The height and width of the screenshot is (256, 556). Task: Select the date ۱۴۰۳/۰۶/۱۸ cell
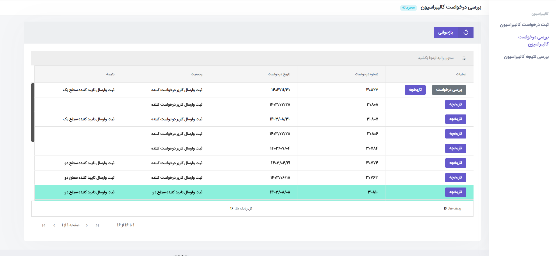[254, 177]
